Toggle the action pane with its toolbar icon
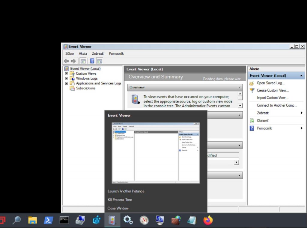Screen dimensions: 307x228 (100, 61)
